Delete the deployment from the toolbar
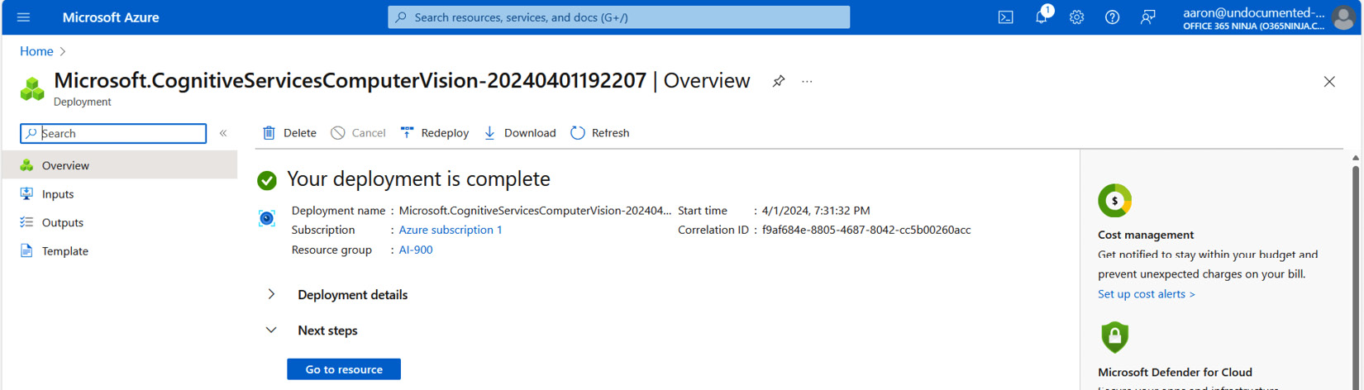1364x390 pixels. (289, 133)
